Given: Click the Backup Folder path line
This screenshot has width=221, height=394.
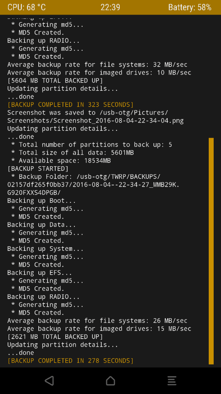Looking at the screenshot, I should (94, 184).
